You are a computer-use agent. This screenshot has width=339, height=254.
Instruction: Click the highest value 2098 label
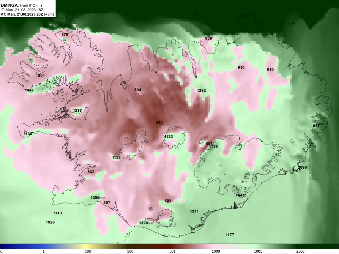[x=302, y=167]
